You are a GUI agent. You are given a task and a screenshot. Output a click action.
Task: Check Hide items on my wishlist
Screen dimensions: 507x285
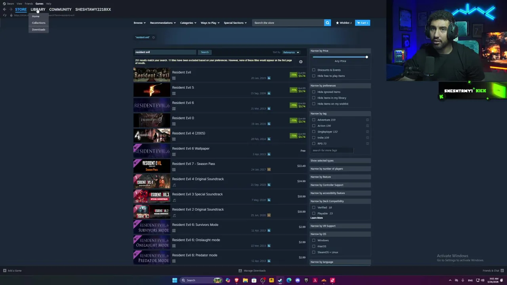314,104
